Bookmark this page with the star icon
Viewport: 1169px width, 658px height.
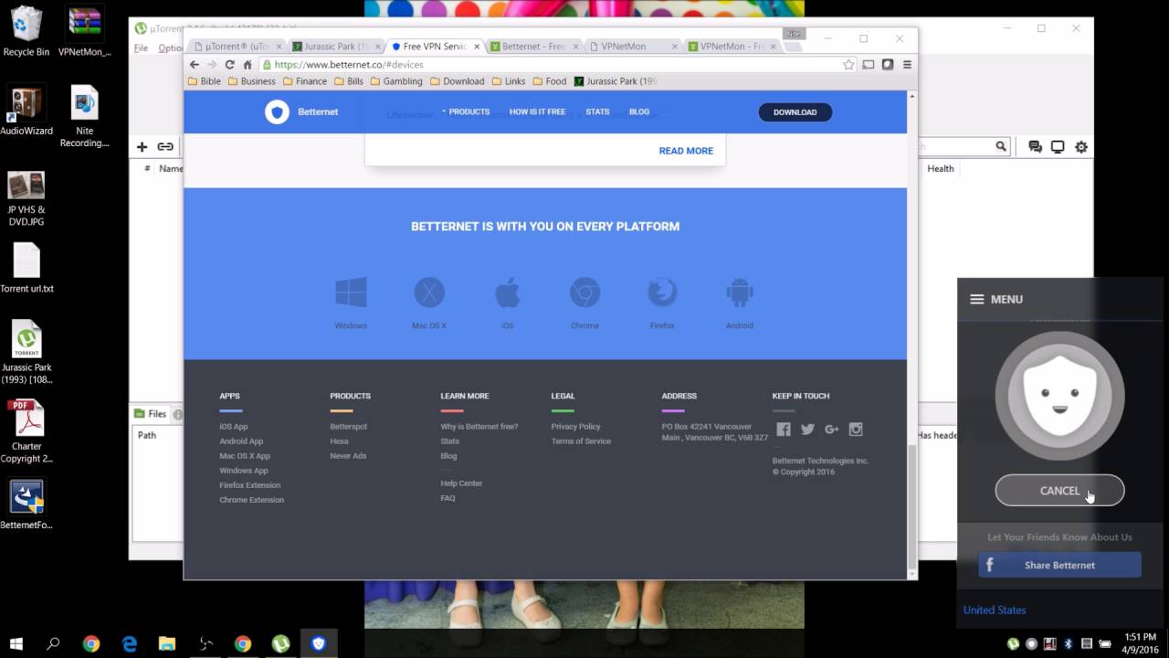click(x=848, y=65)
